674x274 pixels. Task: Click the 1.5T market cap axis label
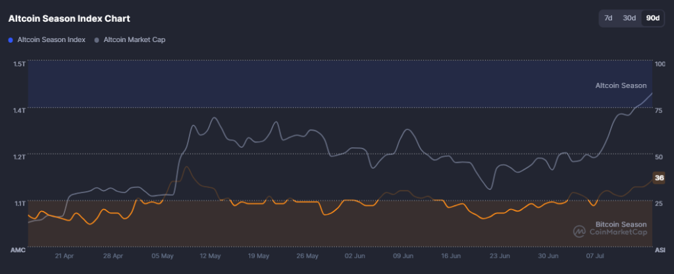coord(19,64)
